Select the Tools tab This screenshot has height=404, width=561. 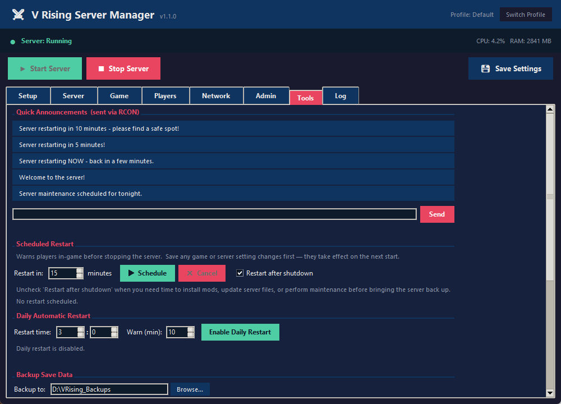[306, 98]
